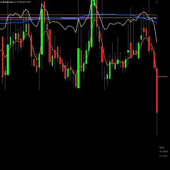170x170 pixels.
Task: Click the 0.88 price value
Action: (x=161, y=148)
